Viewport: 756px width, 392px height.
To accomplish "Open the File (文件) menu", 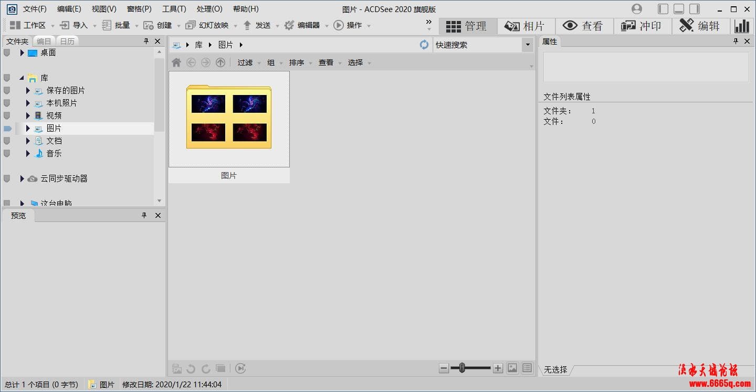I will coord(35,9).
